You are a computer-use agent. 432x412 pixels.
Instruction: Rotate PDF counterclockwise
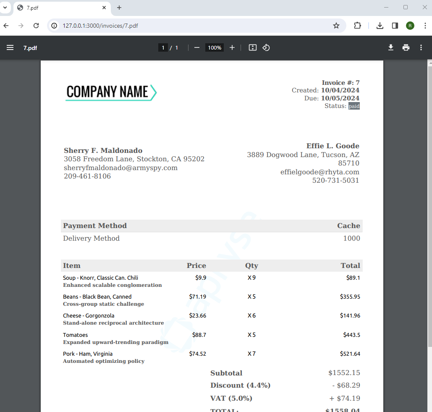266,48
